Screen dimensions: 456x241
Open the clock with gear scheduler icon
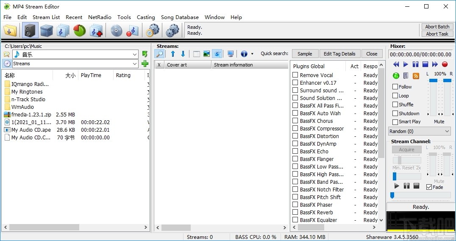153,30
